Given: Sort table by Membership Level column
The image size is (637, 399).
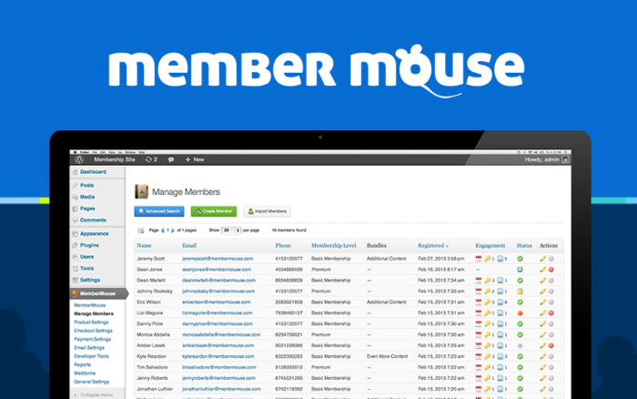Looking at the screenshot, I should click(334, 246).
